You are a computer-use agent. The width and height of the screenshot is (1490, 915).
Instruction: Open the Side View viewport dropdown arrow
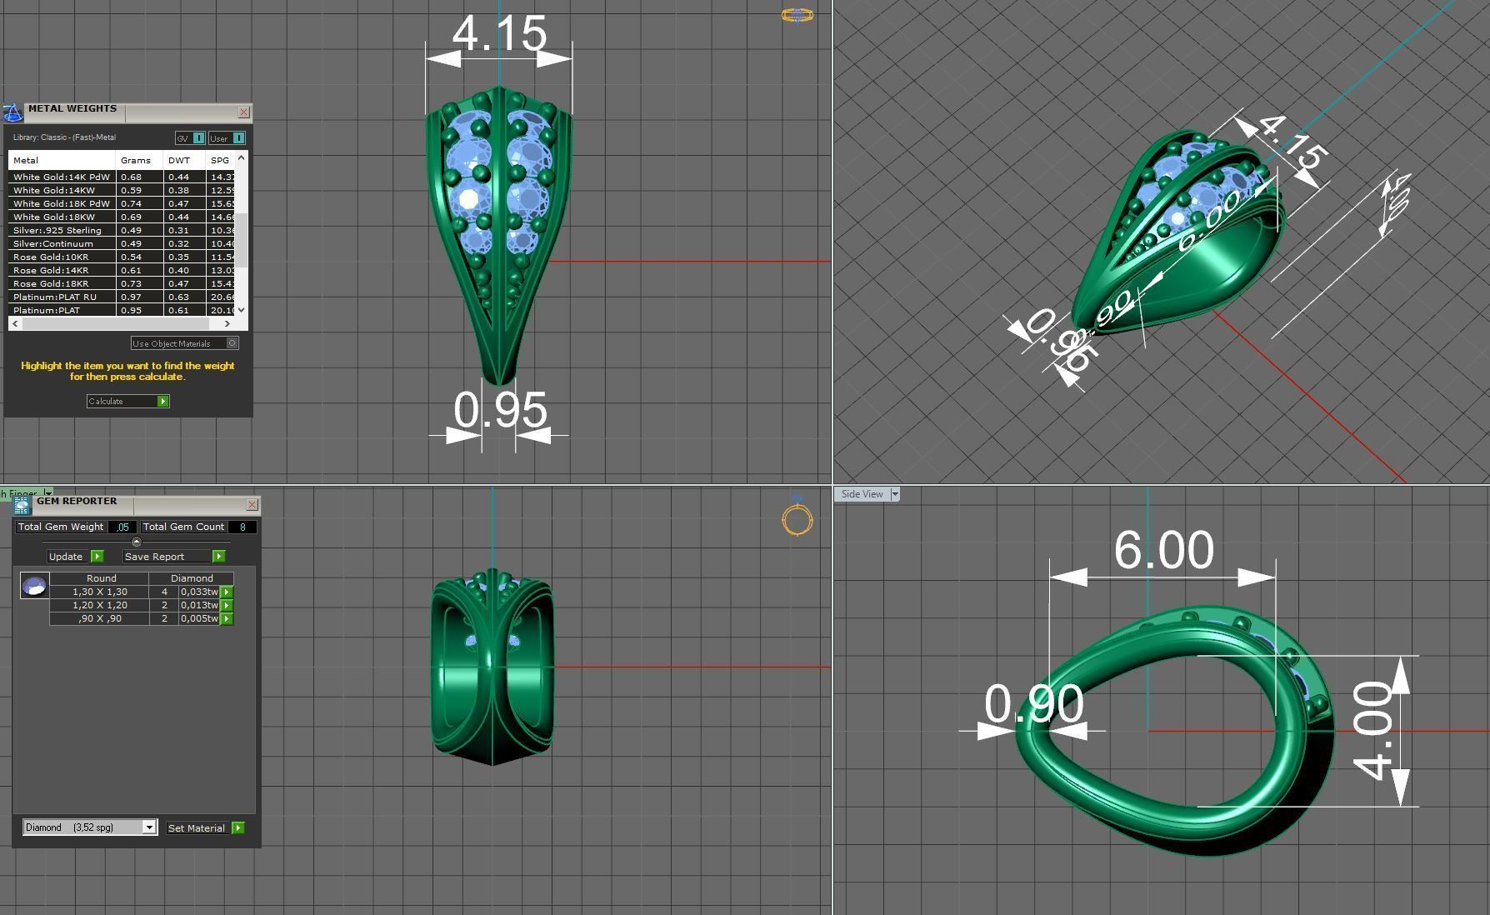click(894, 494)
